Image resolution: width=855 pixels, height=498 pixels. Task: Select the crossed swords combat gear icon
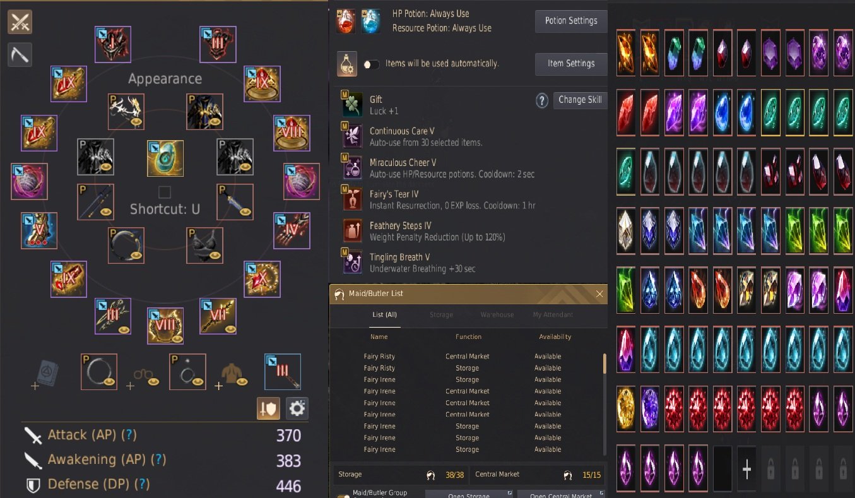(20, 22)
